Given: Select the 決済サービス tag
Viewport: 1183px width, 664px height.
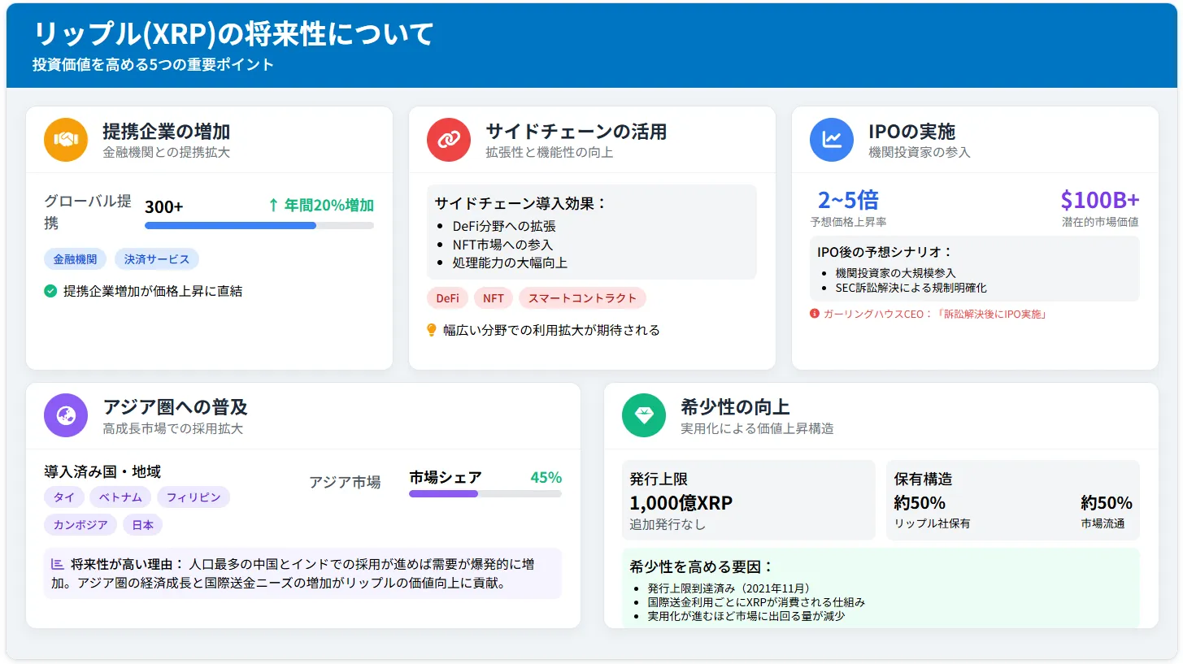Looking at the screenshot, I should 157,258.
